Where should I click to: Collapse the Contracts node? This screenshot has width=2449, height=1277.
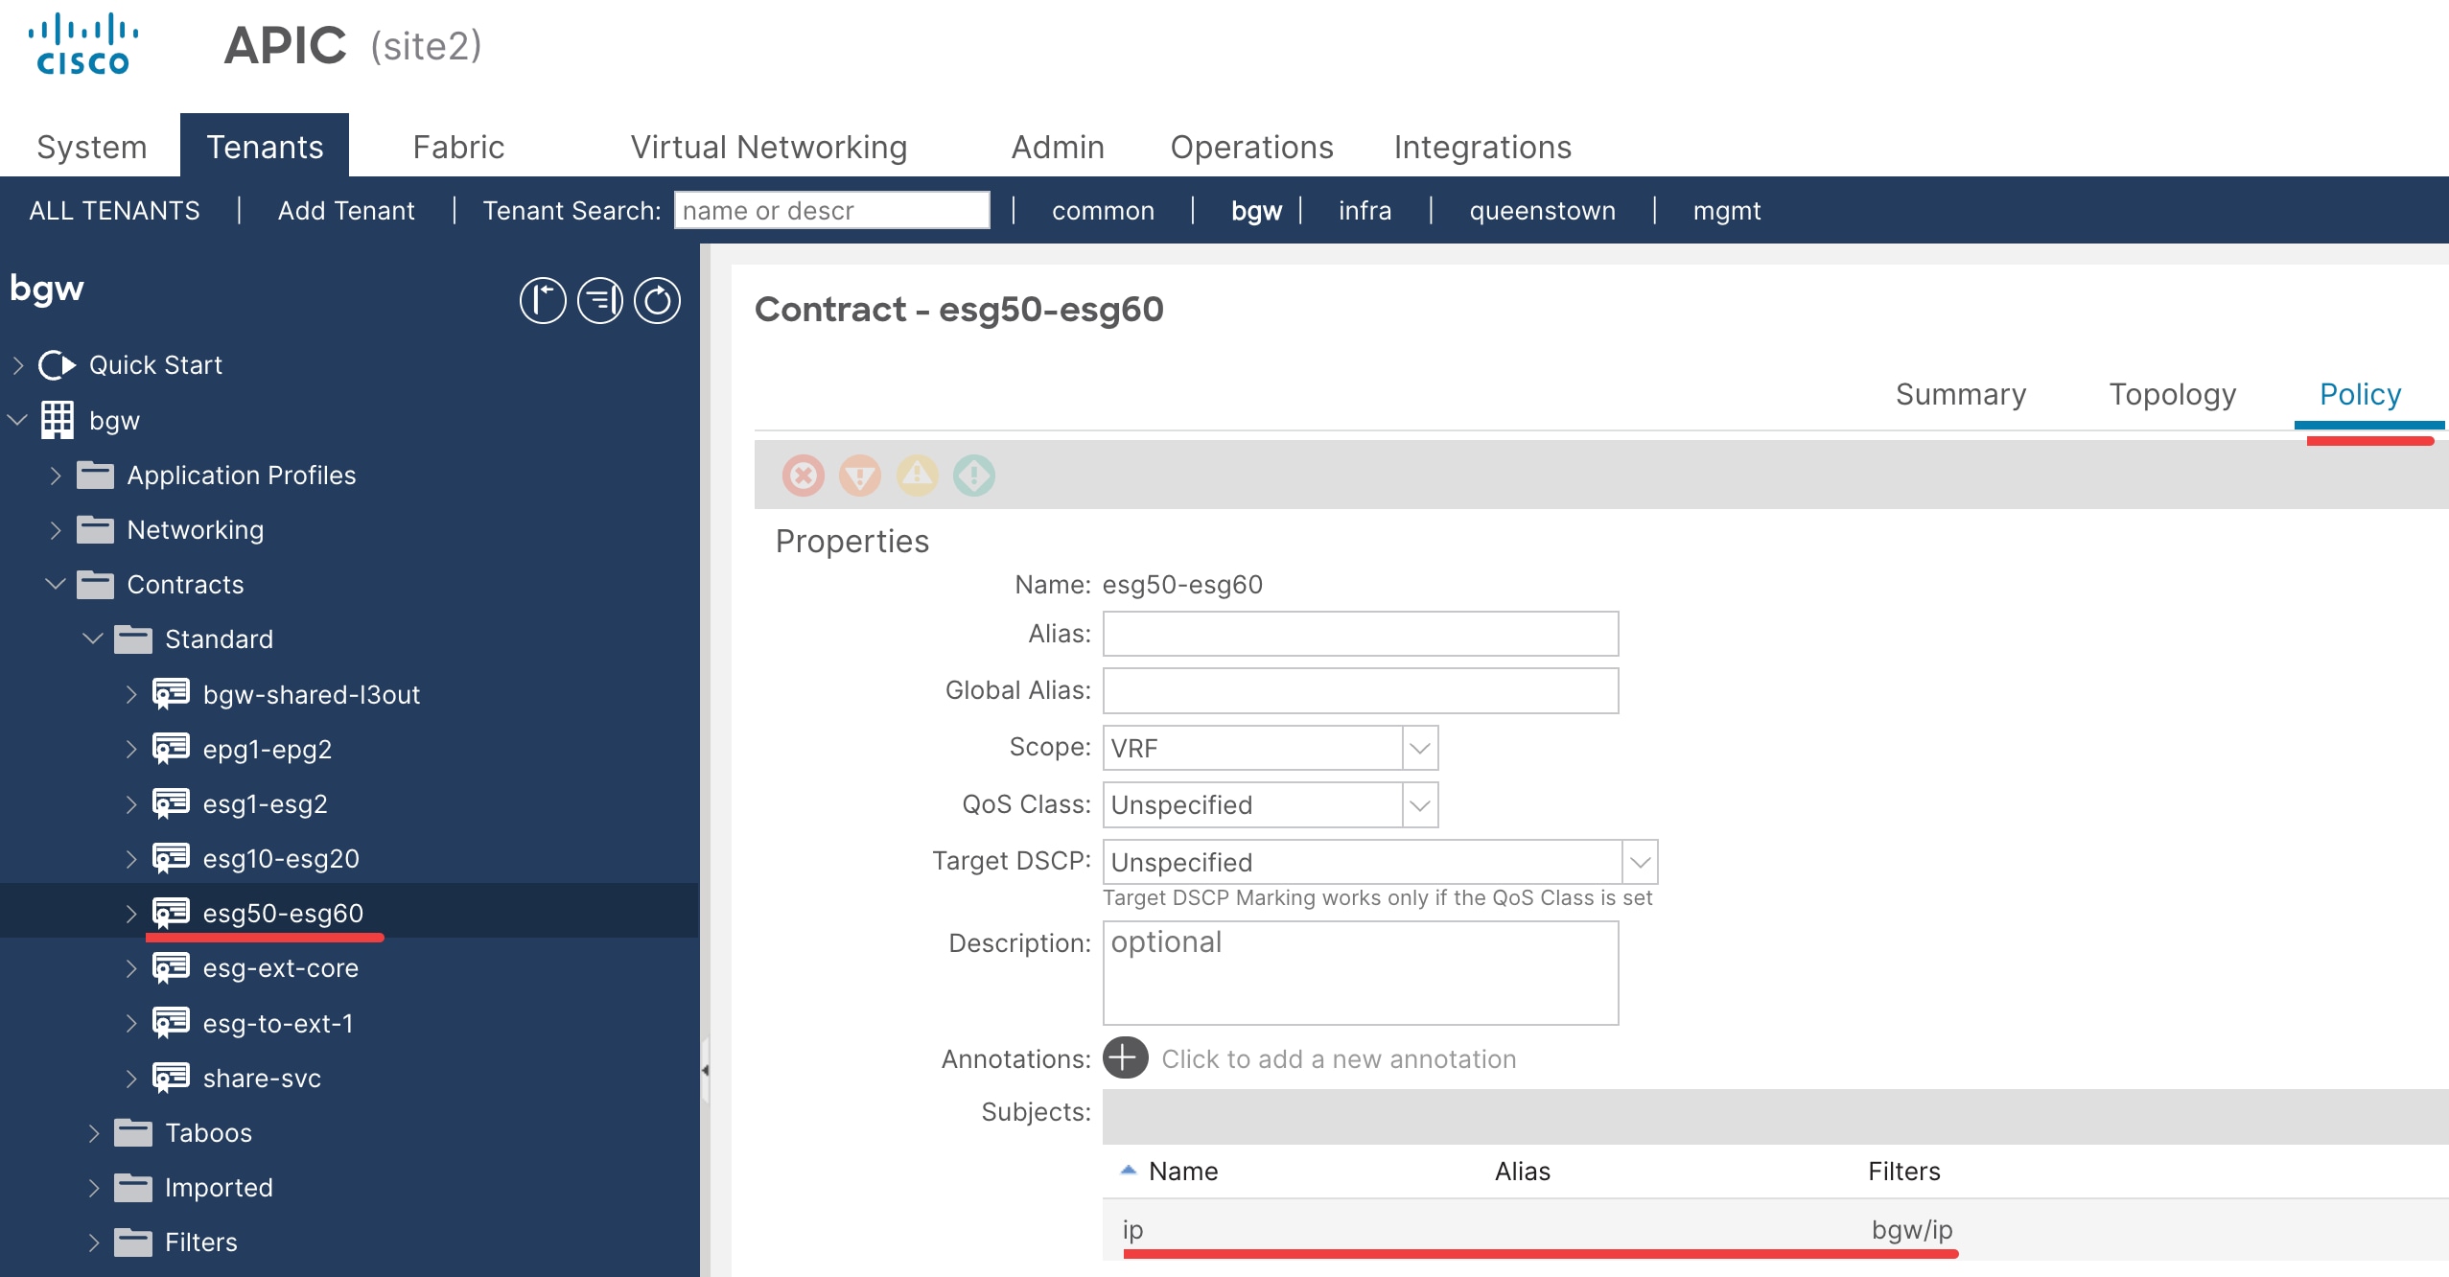coord(56,584)
